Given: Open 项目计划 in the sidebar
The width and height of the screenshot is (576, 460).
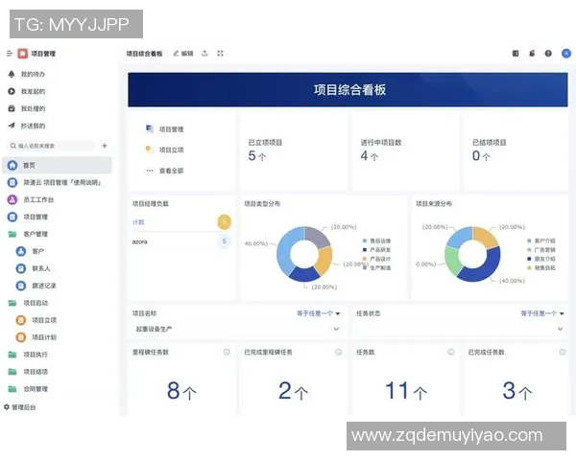Looking at the screenshot, I should pos(36,337).
